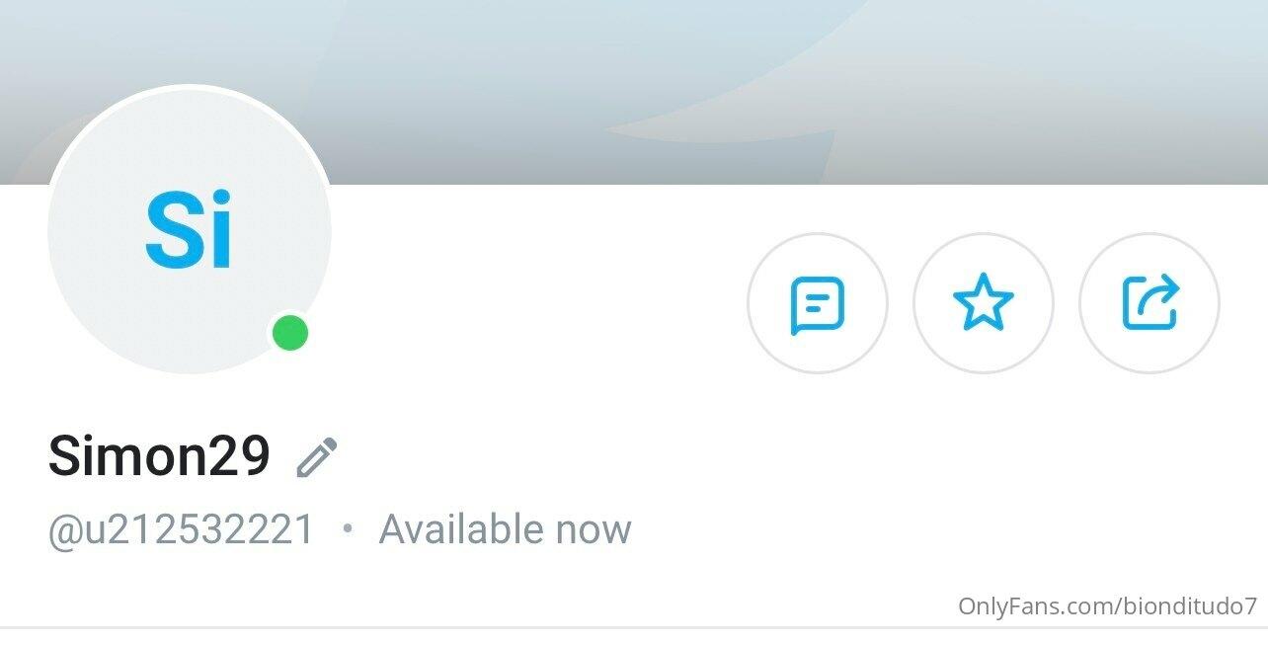Share the profile using the share icon

point(1149,303)
